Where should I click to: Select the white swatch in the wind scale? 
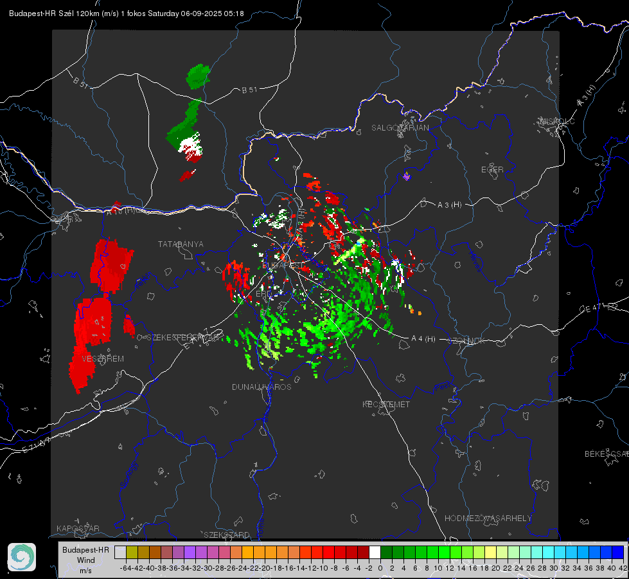375,552
